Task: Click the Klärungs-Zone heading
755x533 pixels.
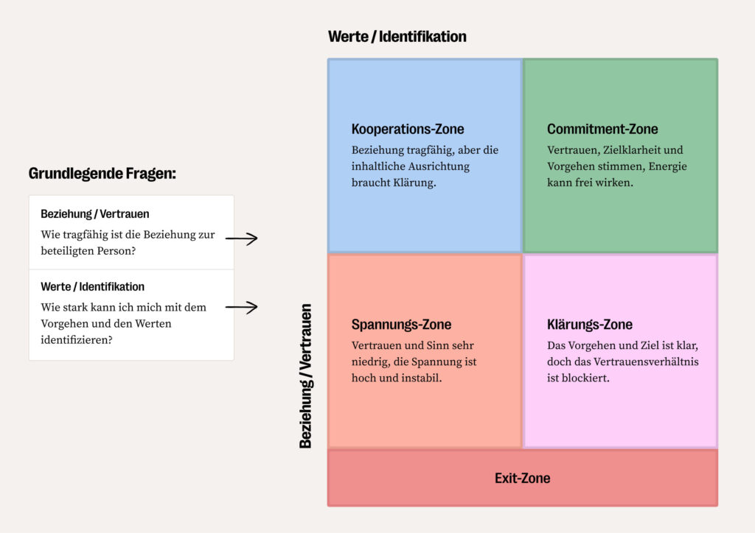Action: point(589,325)
